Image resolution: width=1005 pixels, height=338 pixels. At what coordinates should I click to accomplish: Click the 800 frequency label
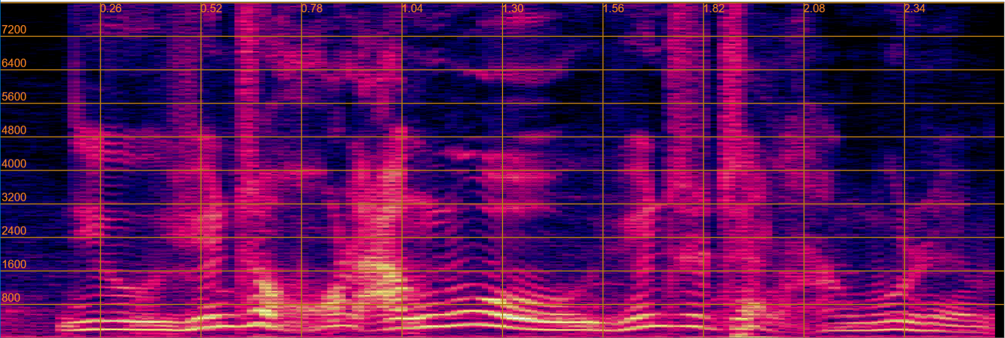pos(11,298)
